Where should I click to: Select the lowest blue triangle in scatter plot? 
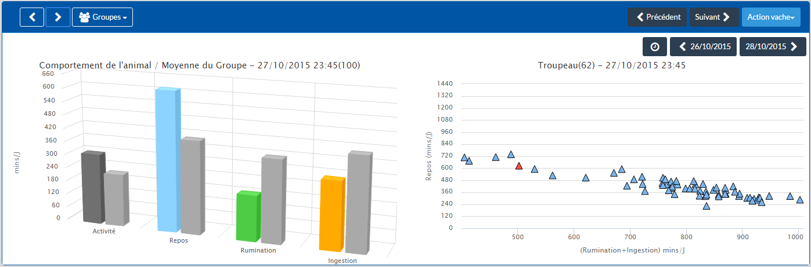tap(707, 206)
